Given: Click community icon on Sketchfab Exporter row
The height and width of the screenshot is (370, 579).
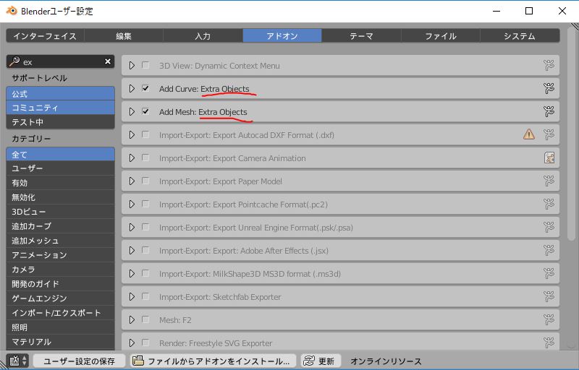Looking at the screenshot, I should pyautogui.click(x=549, y=297).
